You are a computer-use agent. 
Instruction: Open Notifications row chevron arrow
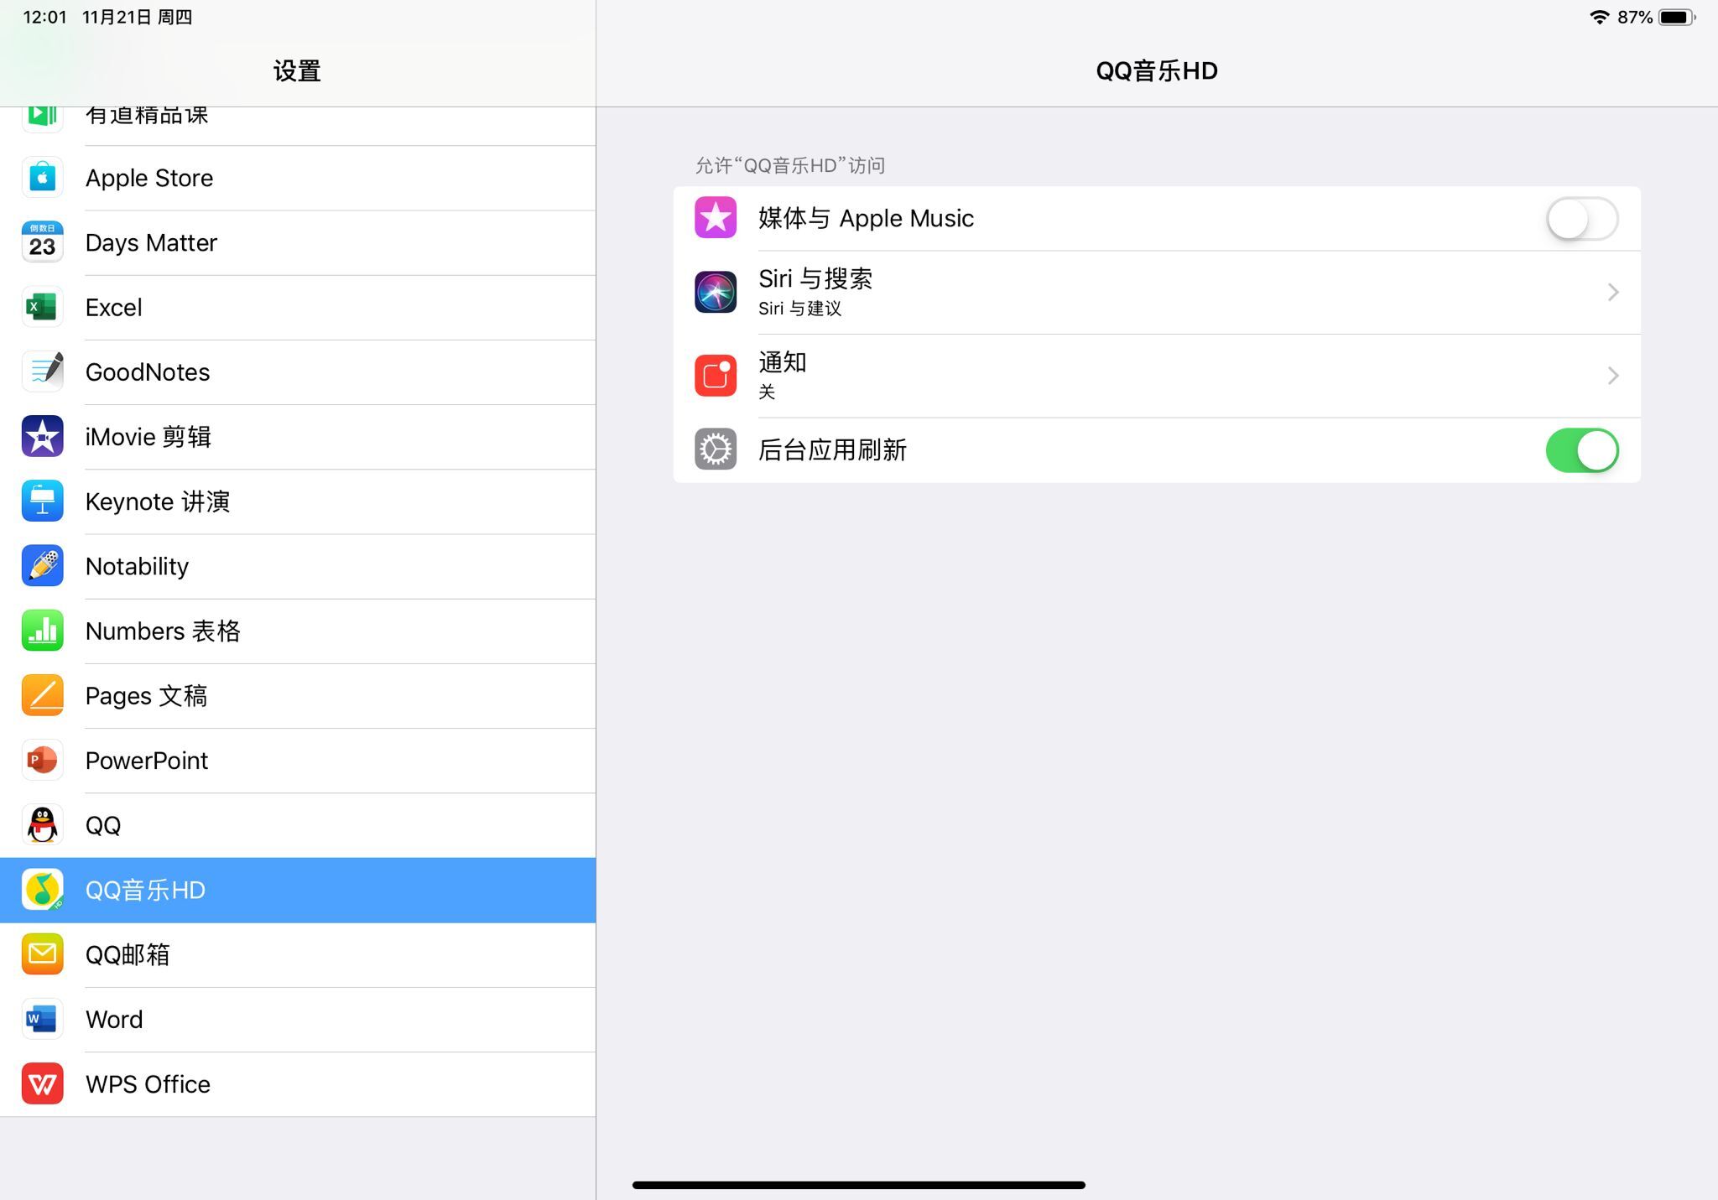[x=1612, y=375]
